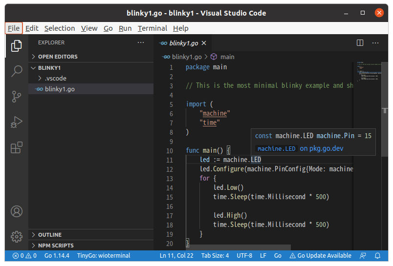Click Tab Size: 4 status item
Image resolution: width=393 pixels, height=266 pixels.
[215, 255]
